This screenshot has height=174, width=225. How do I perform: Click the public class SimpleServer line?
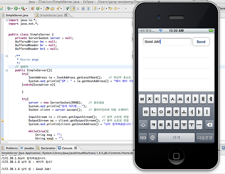pyautogui.click(x=31, y=34)
